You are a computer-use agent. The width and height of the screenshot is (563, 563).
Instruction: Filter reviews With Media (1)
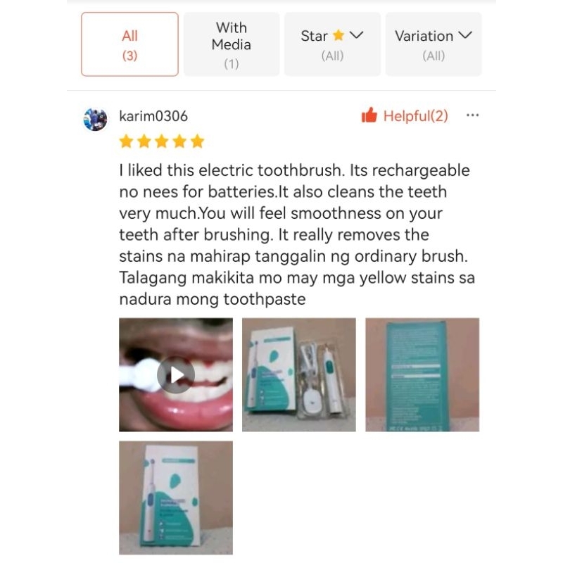coord(232,44)
